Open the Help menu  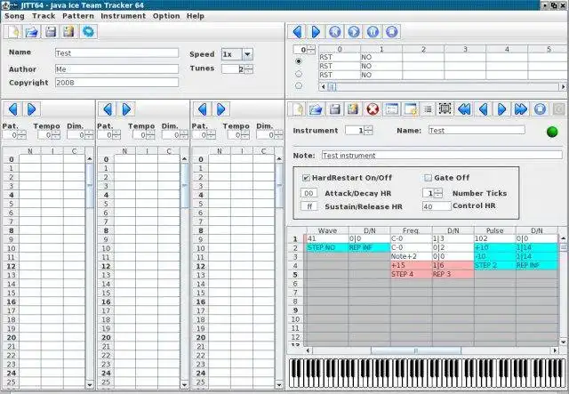(x=196, y=16)
